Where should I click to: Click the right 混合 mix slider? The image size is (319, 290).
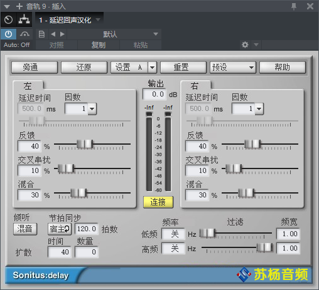[x=246, y=193]
